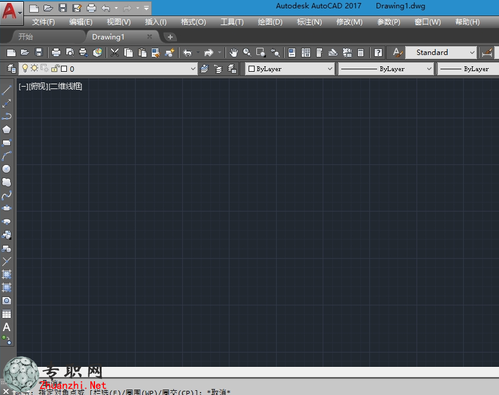The width and height of the screenshot is (499, 395).
Task: Select the Point tool
Action: point(7,261)
